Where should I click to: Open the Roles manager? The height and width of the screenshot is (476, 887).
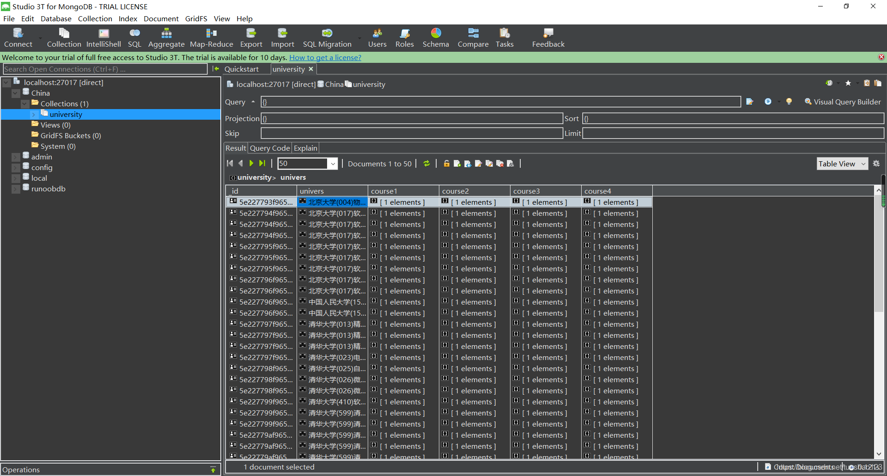pos(405,38)
